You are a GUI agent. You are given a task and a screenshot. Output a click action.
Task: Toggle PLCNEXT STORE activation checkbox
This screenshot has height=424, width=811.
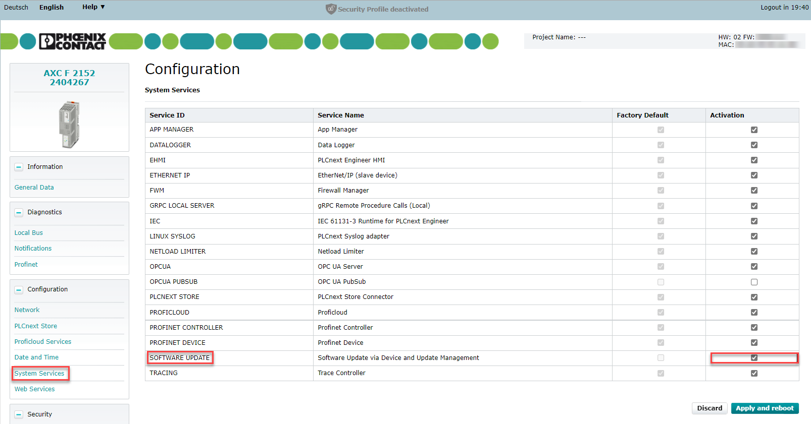754,297
